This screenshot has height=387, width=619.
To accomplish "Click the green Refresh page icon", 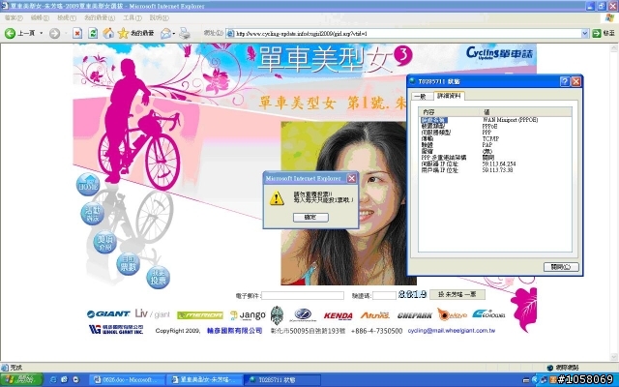I will pos(93,34).
